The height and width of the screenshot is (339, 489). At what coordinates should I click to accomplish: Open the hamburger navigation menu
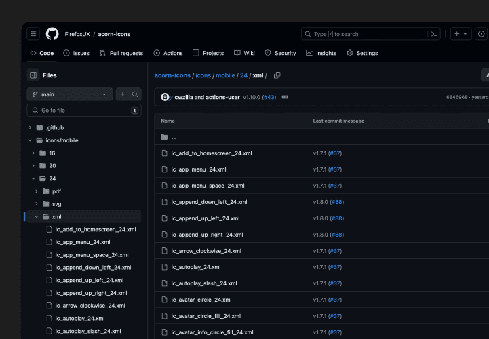point(33,34)
